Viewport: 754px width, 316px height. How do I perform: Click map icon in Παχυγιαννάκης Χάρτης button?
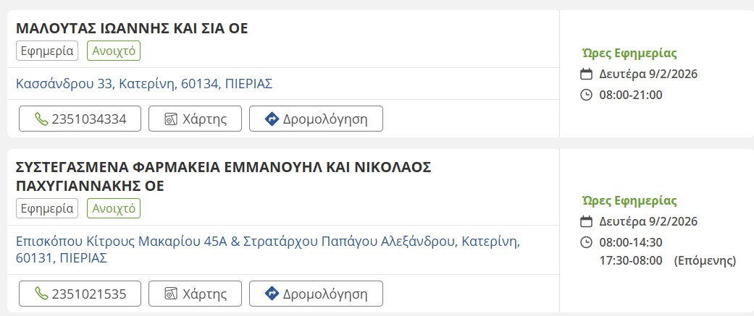[x=171, y=294]
